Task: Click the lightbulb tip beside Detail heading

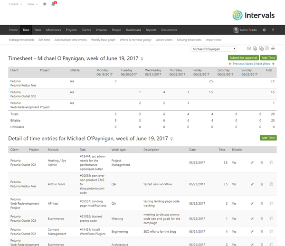Action: (x=171, y=139)
